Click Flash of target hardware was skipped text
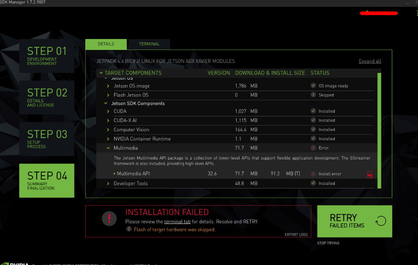418x265 pixels. pos(175,230)
